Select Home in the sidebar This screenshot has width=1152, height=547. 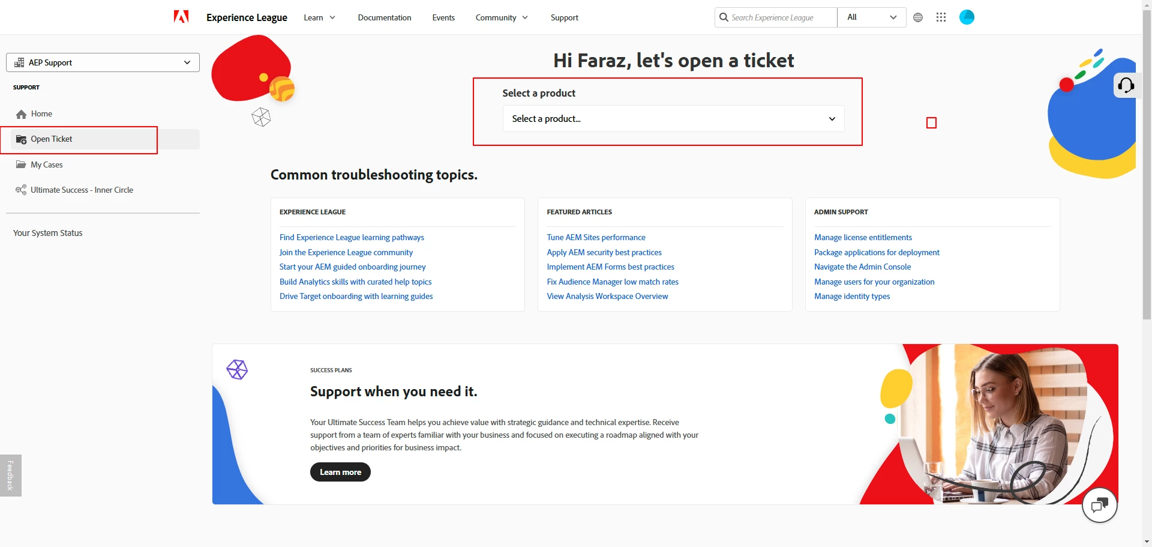click(x=41, y=114)
